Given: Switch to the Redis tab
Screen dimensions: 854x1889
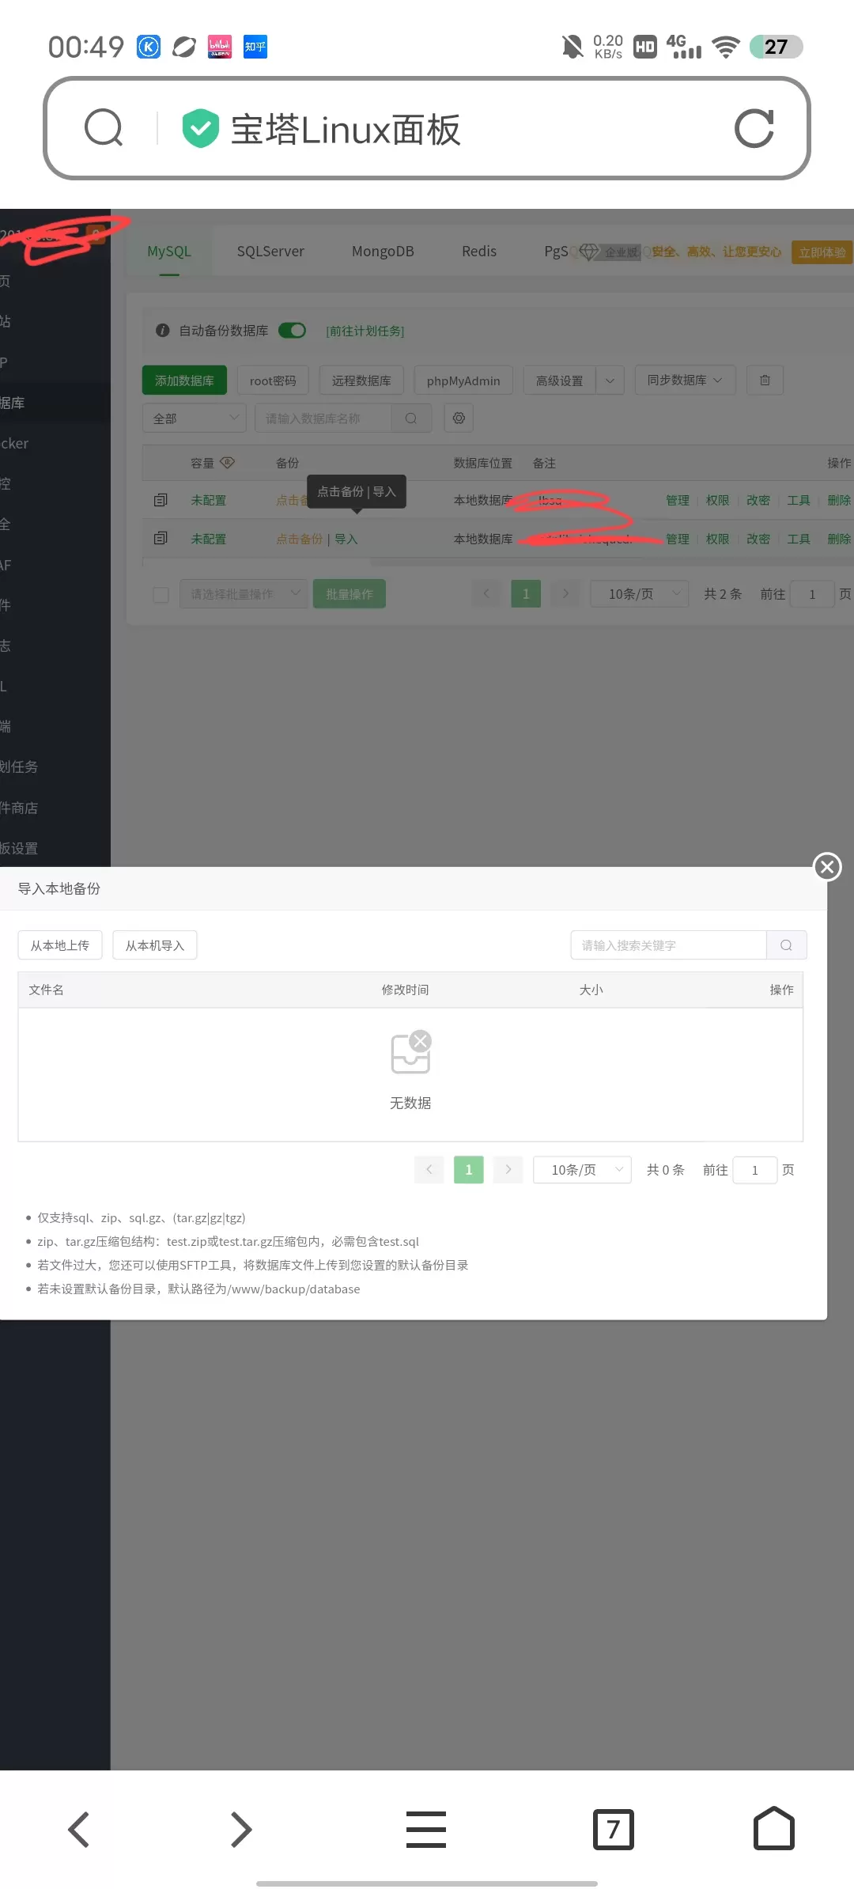Looking at the screenshot, I should (479, 252).
